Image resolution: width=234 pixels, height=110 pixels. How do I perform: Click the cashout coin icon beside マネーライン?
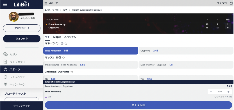click(62, 44)
